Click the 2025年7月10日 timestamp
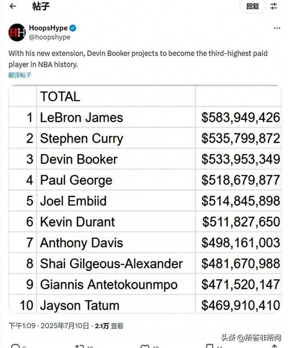The image size is (288, 348). click(65, 326)
